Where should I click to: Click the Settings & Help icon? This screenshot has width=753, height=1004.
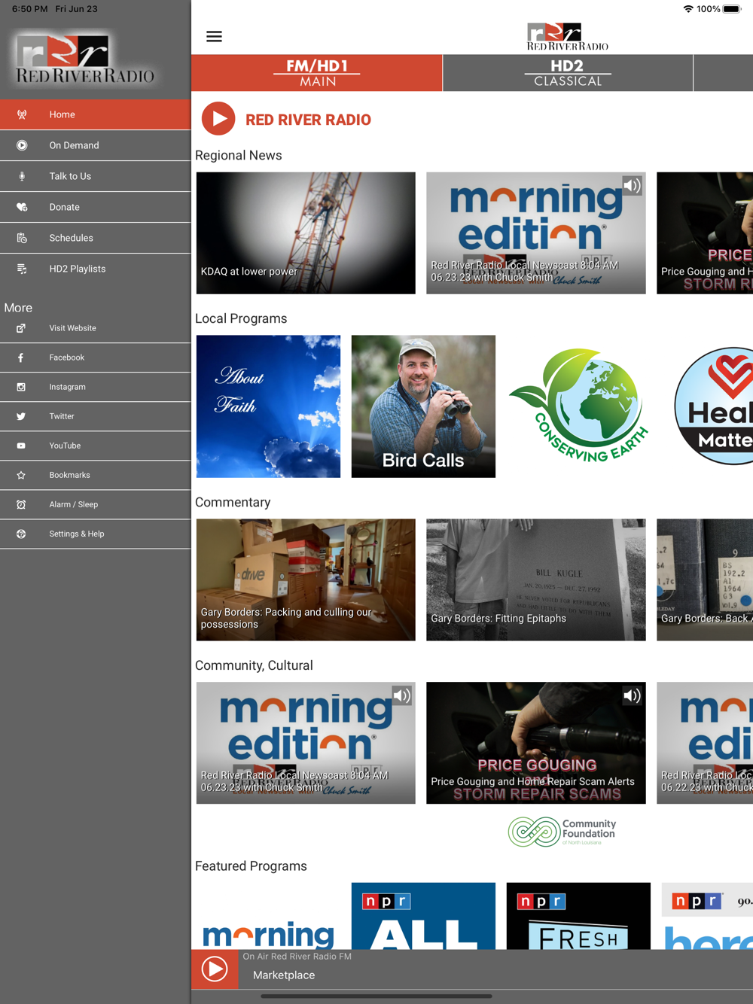pos(21,534)
